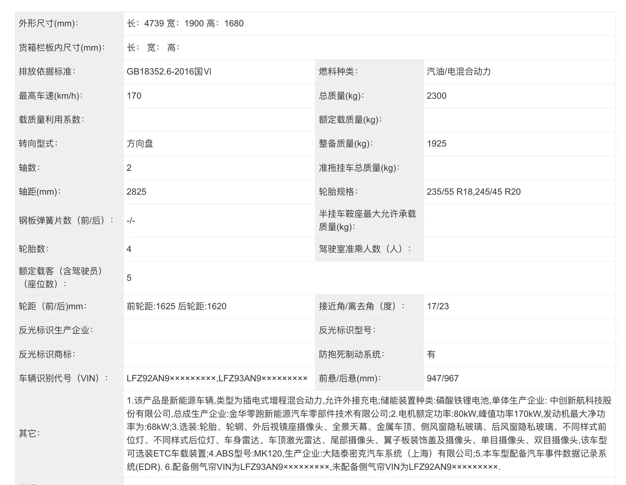Viewport: 626px width, 485px height.
Task: Click the 货箱栏板内尺寸(mm) label
Action: (x=62, y=47)
